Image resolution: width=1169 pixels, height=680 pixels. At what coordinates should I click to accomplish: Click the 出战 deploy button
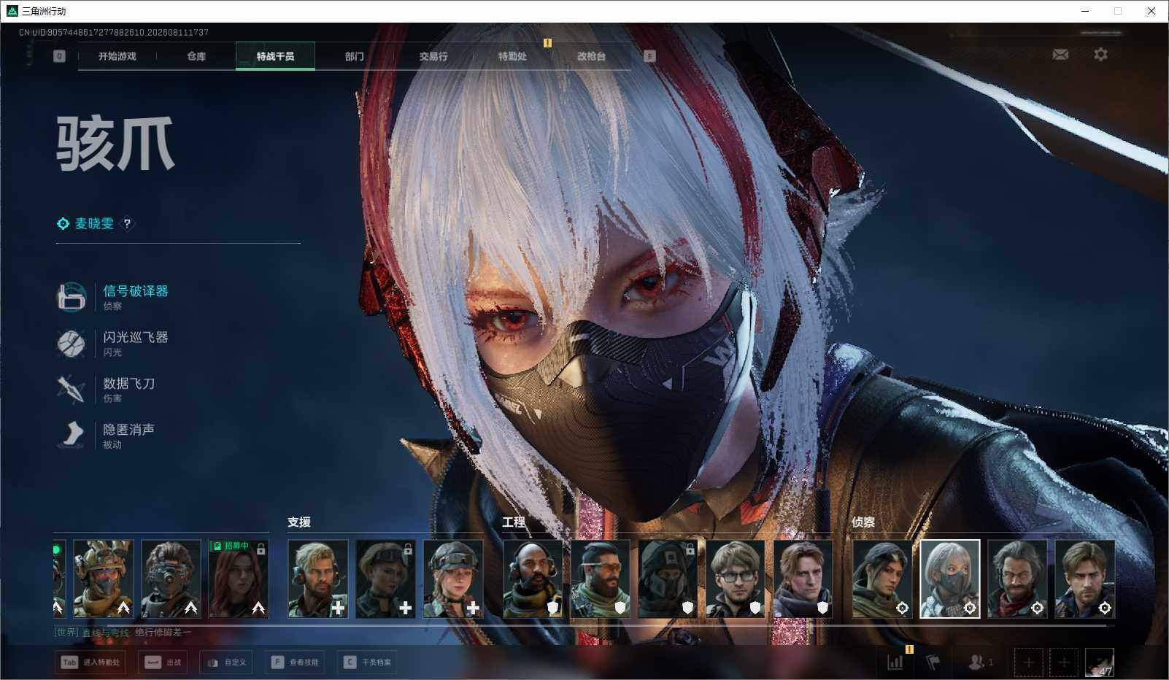(163, 662)
